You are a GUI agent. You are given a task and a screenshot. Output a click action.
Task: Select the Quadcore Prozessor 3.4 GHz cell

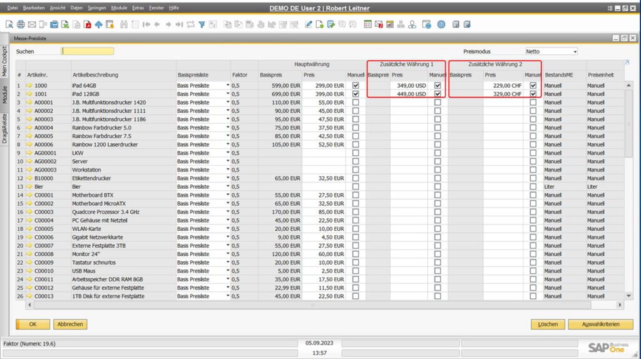click(123, 211)
